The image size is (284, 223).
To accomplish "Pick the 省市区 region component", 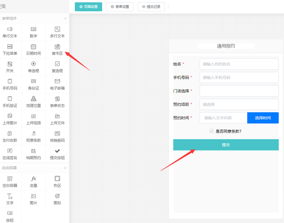I will (57, 47).
